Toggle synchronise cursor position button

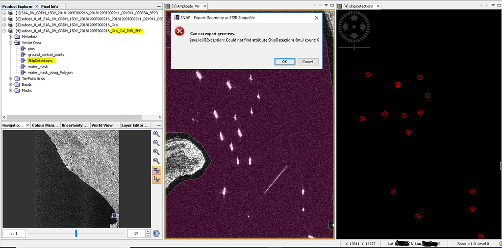(157, 179)
